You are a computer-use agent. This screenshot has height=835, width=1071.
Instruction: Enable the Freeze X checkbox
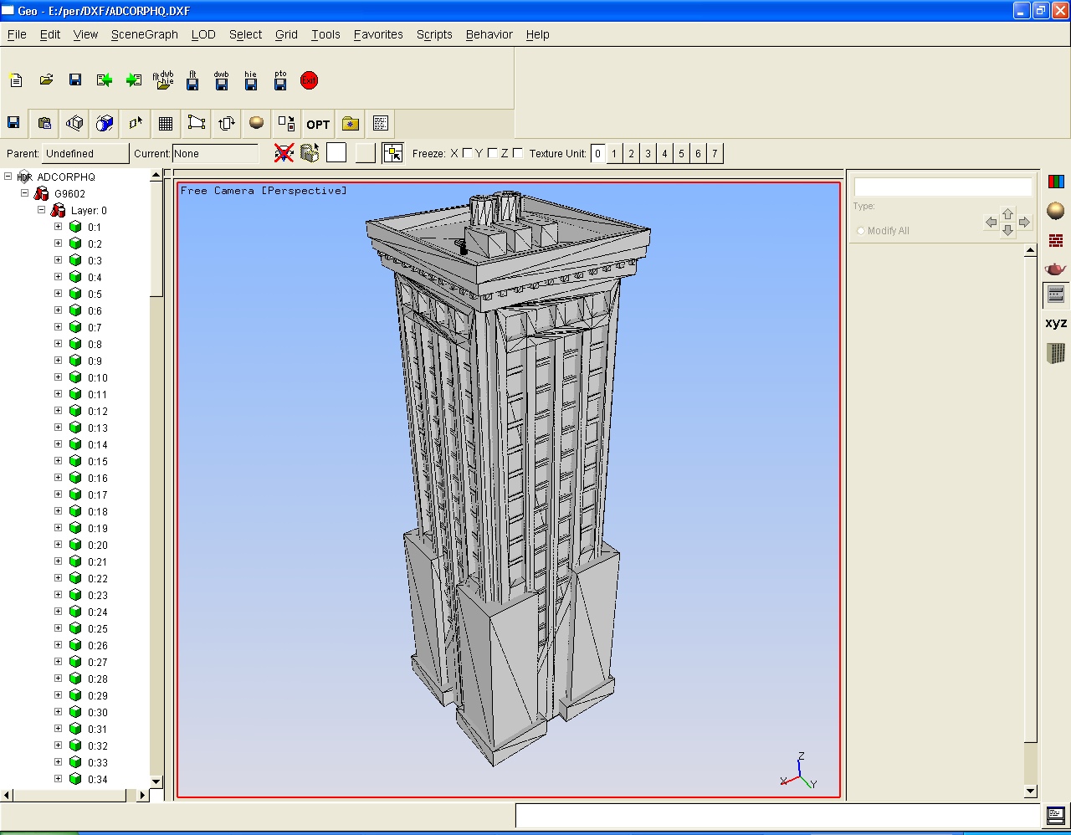467,153
